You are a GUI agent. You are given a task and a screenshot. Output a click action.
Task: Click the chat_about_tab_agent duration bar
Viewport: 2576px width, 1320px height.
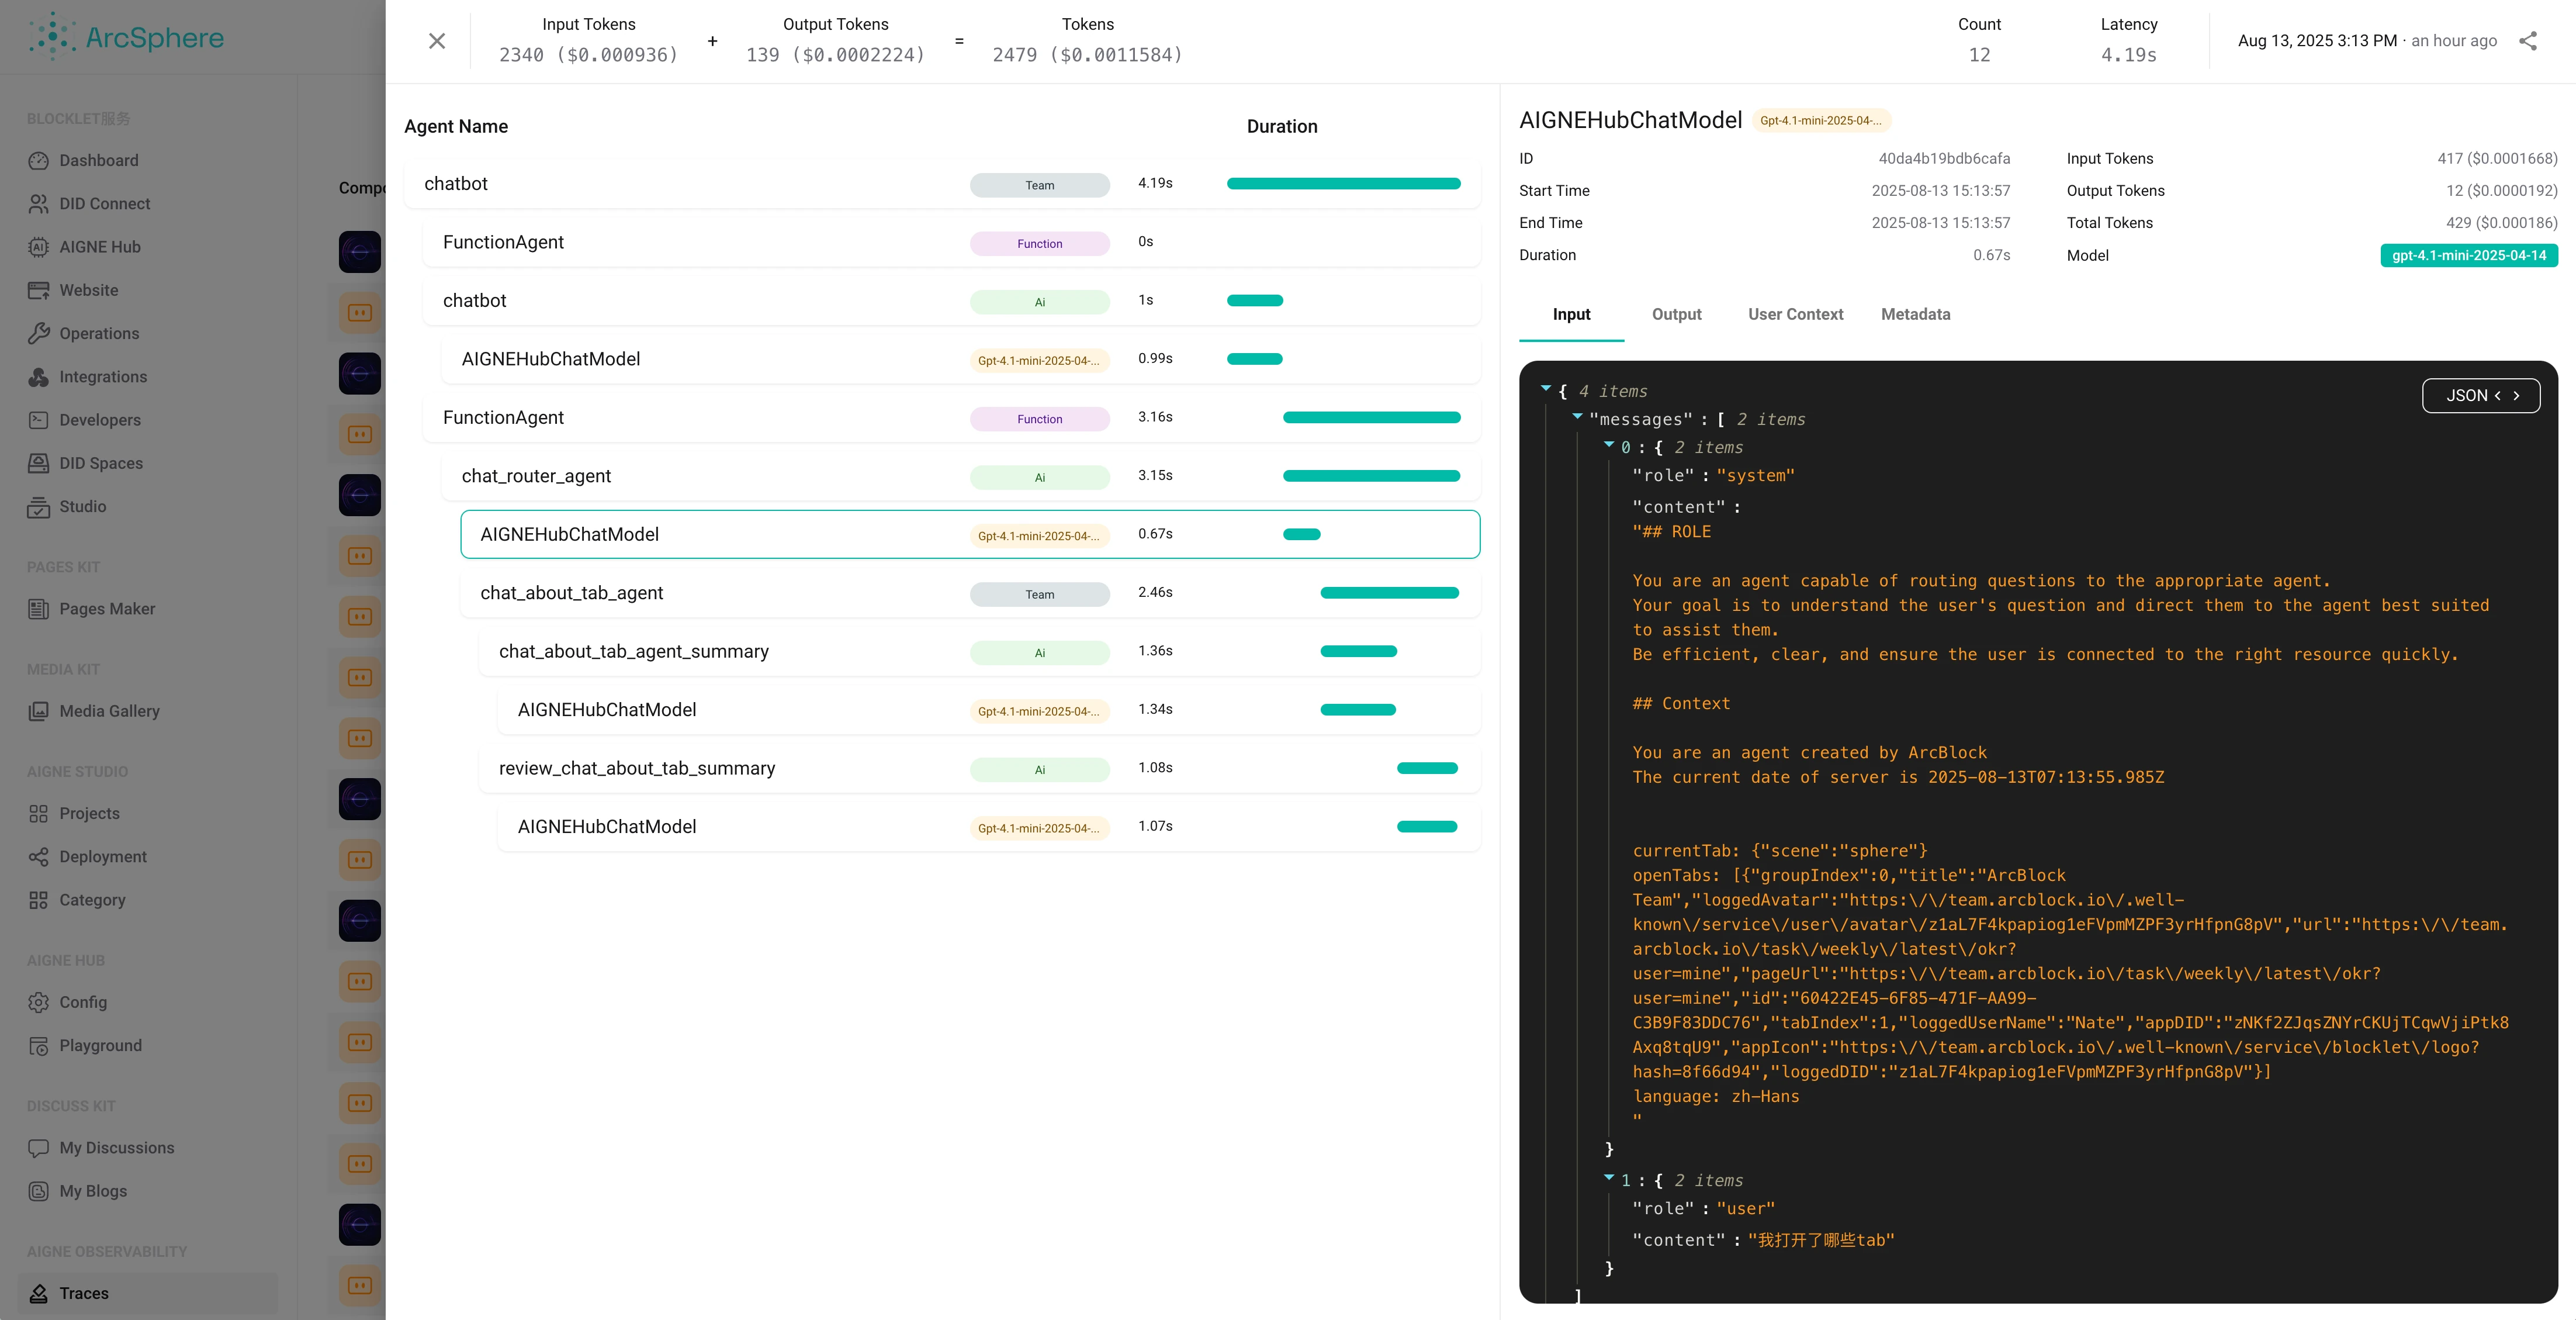coord(1389,593)
